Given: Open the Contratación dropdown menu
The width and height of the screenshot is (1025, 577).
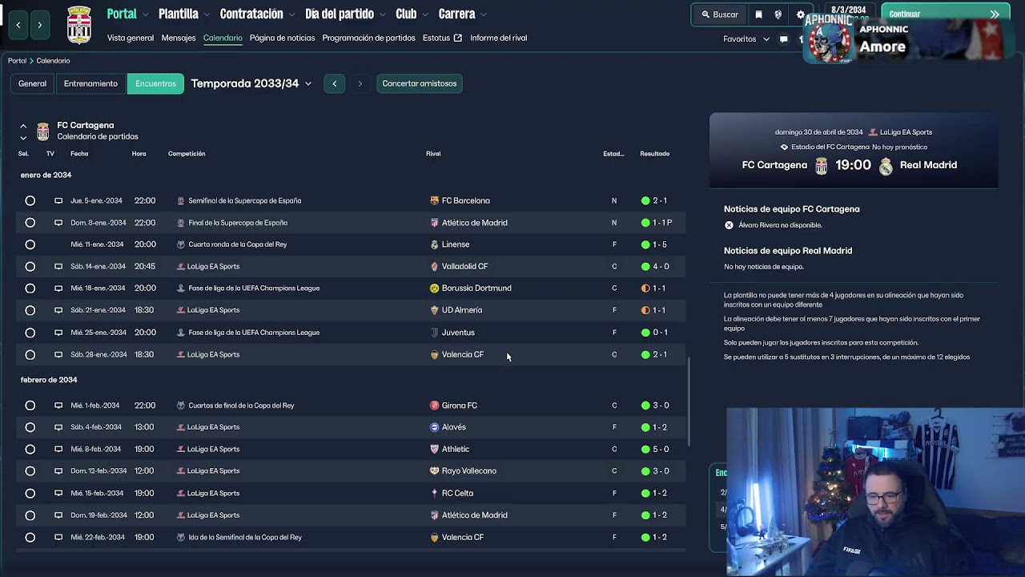Looking at the screenshot, I should click(x=258, y=14).
